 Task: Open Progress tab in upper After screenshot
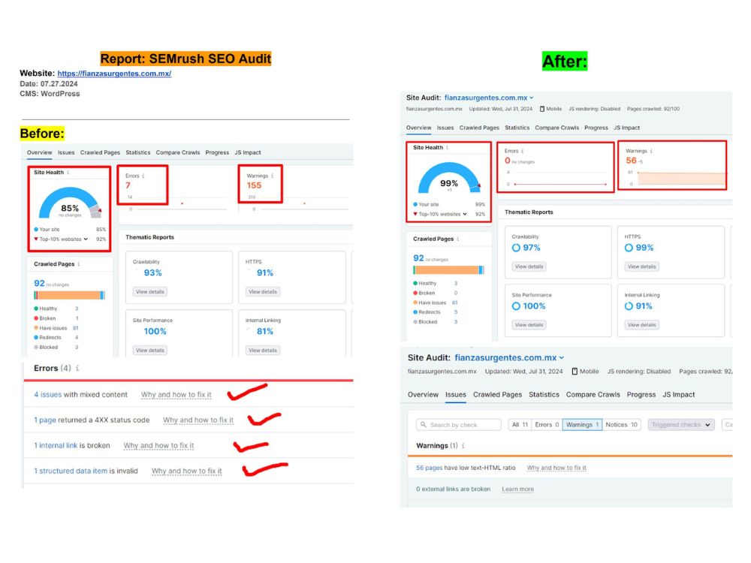(596, 128)
